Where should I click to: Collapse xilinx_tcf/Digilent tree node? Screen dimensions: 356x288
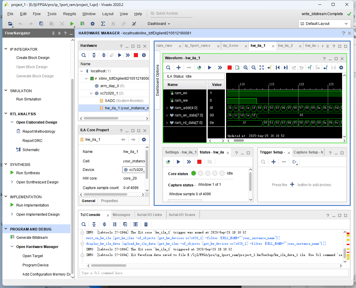click(87, 79)
